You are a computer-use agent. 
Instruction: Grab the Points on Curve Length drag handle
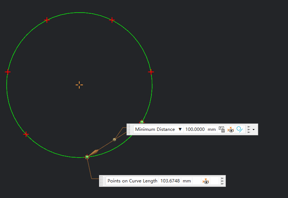(x=101, y=181)
